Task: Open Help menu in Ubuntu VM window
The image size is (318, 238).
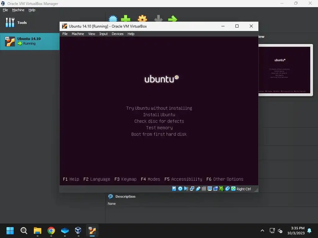Action: 131,34
